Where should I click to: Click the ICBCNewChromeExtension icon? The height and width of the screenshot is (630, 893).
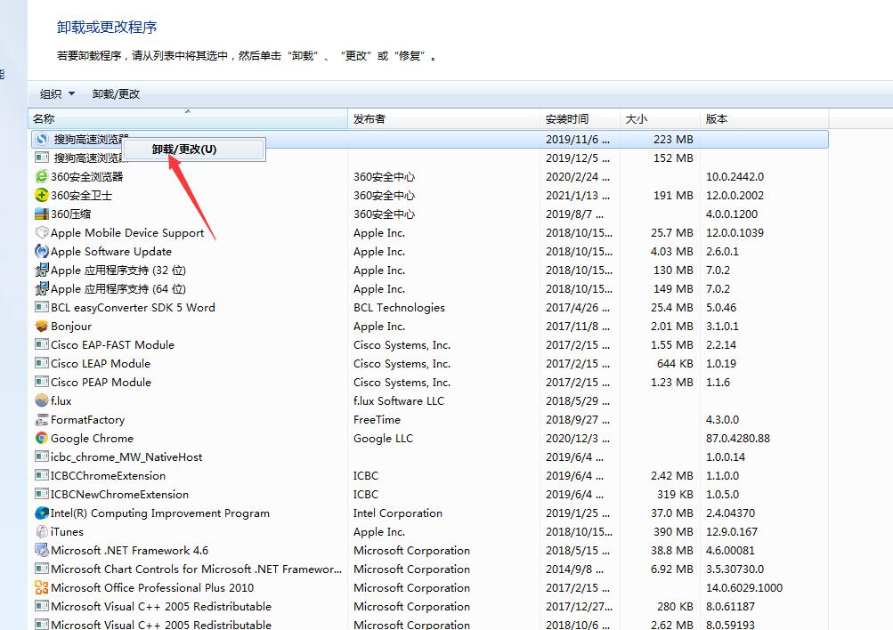coord(42,494)
